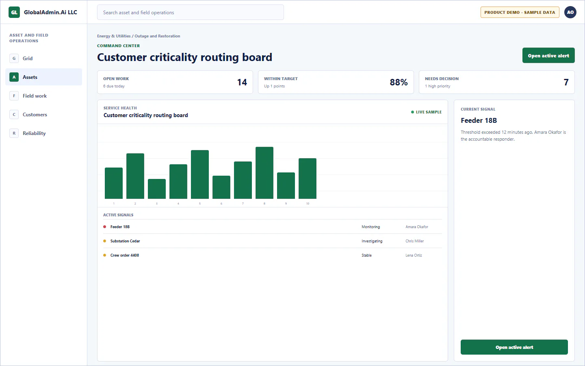585x366 pixels.
Task: Open the Open Work card showing 14
Action: click(175, 82)
